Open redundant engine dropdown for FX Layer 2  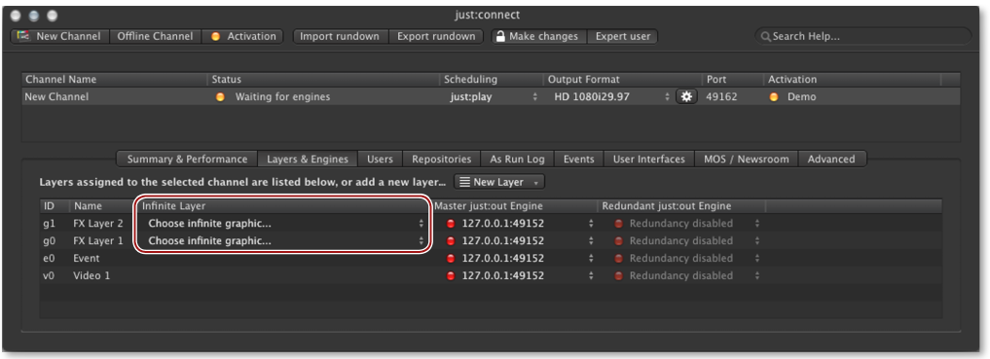(687, 224)
